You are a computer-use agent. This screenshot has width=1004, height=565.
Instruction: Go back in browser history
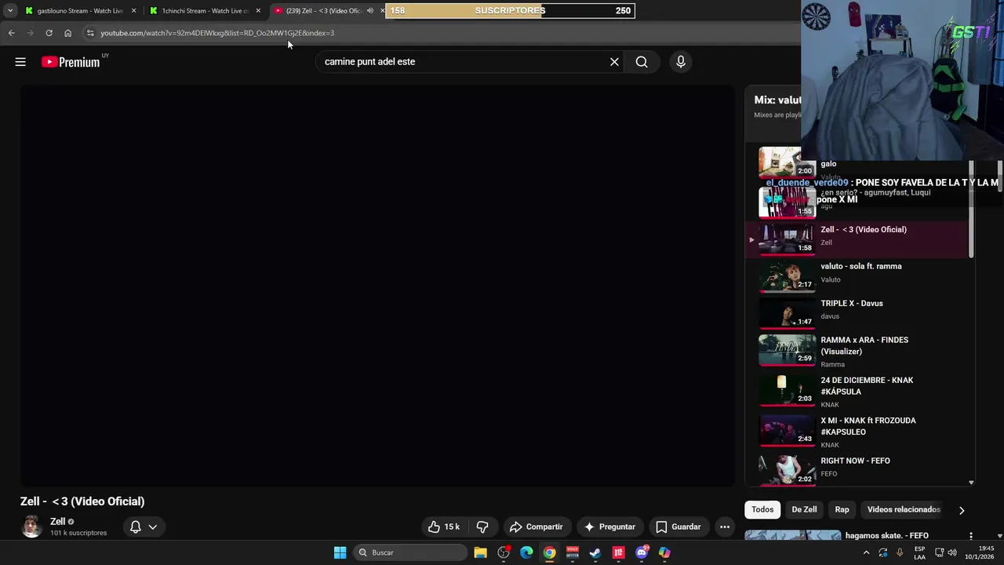(x=11, y=33)
